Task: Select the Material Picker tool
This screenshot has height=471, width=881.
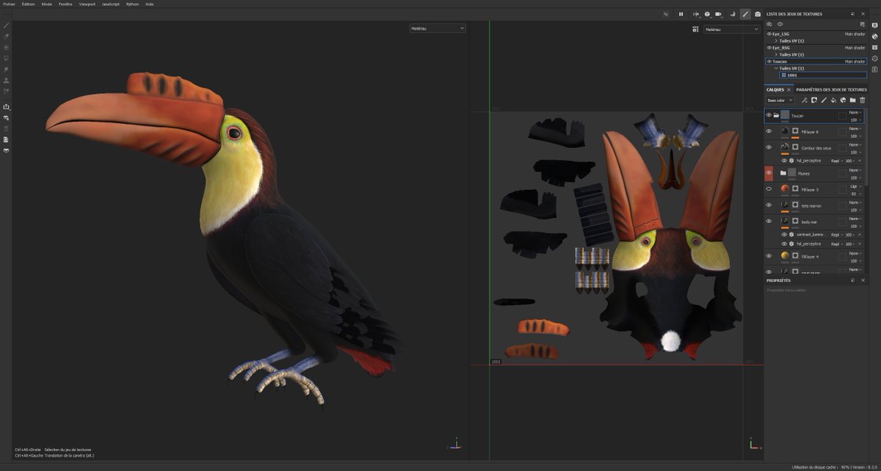Action: [x=7, y=91]
